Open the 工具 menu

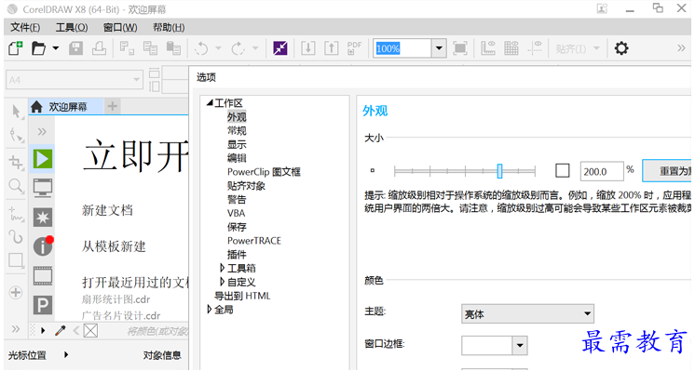point(72,27)
